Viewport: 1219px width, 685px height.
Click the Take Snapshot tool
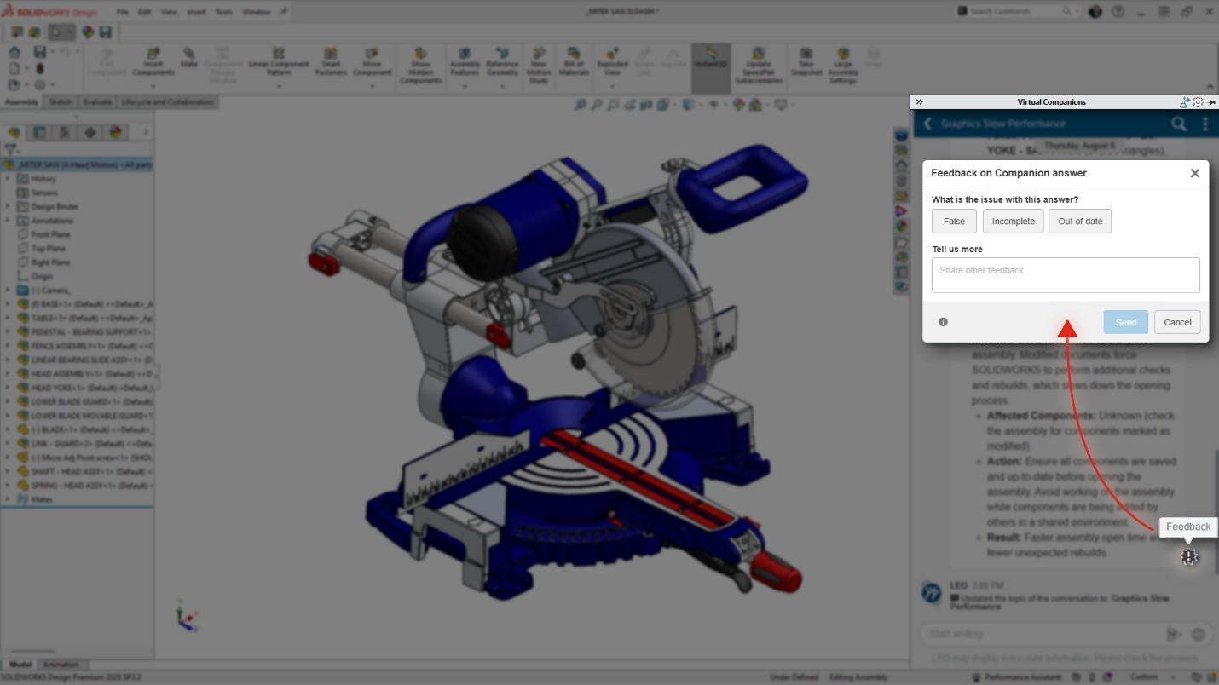pos(806,61)
